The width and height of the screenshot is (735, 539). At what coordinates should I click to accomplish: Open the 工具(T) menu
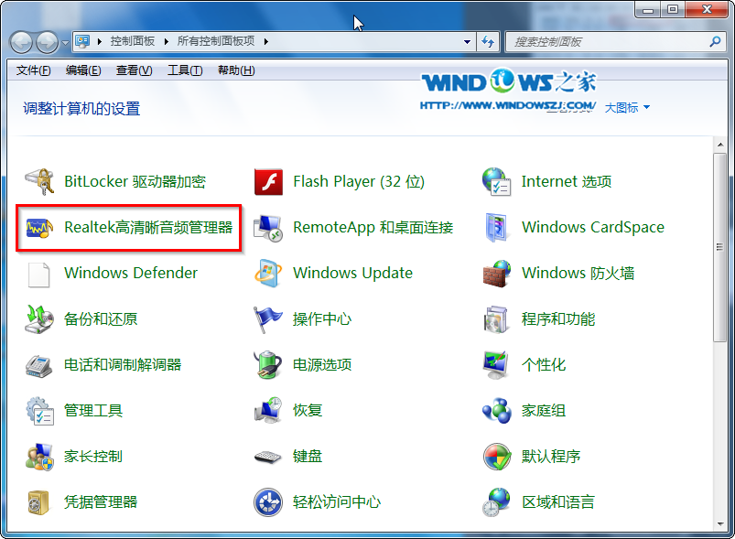(185, 70)
